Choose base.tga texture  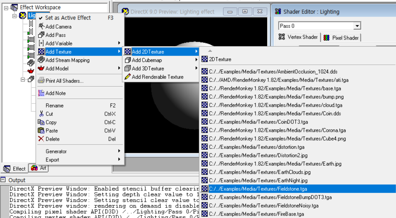coord(298,88)
